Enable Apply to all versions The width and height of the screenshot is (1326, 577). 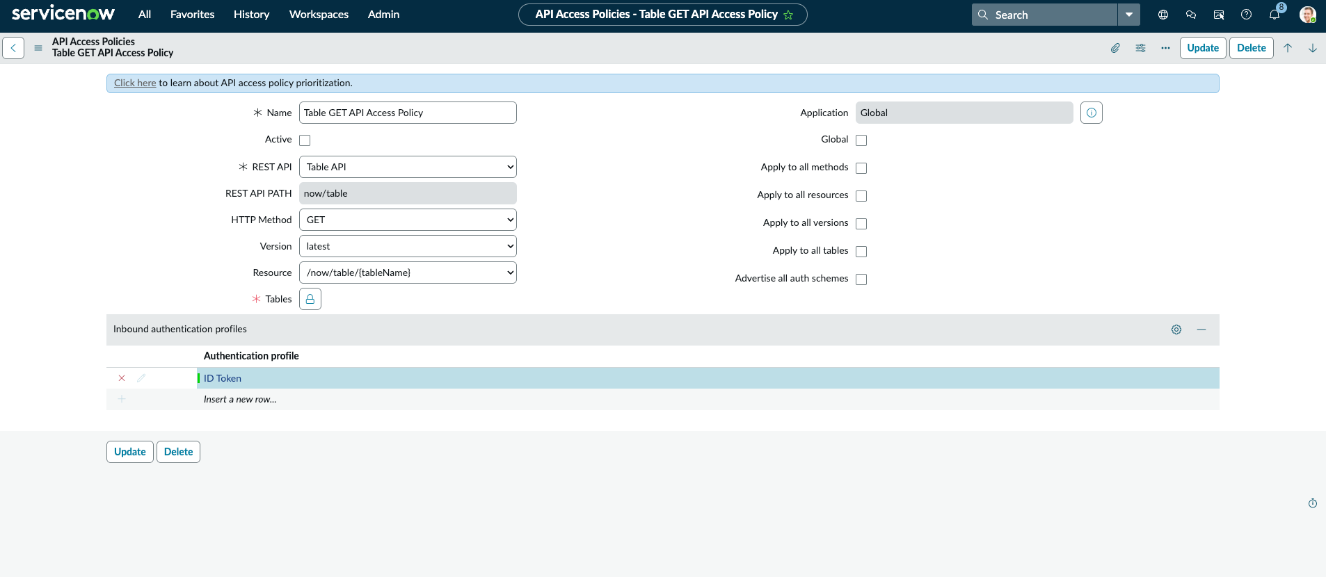[x=861, y=224]
